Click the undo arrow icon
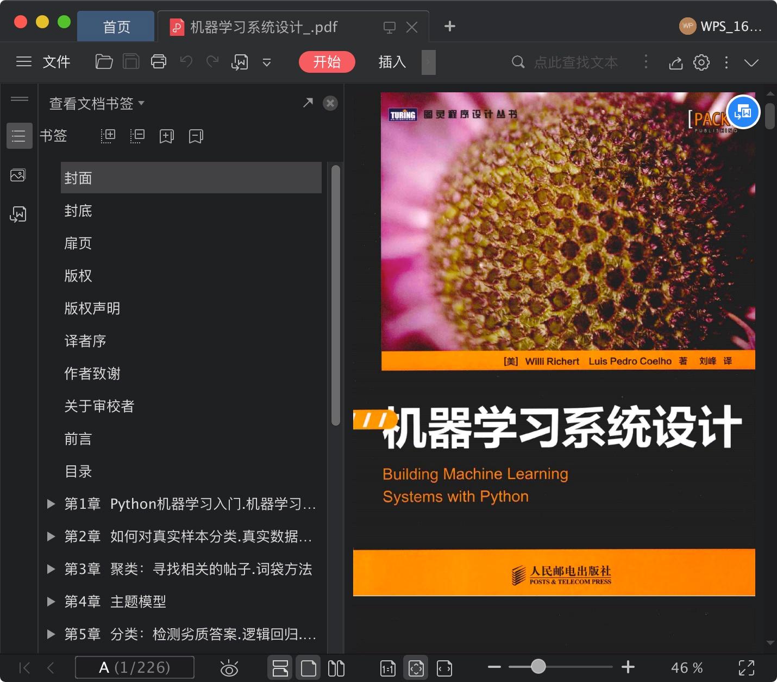 186,61
